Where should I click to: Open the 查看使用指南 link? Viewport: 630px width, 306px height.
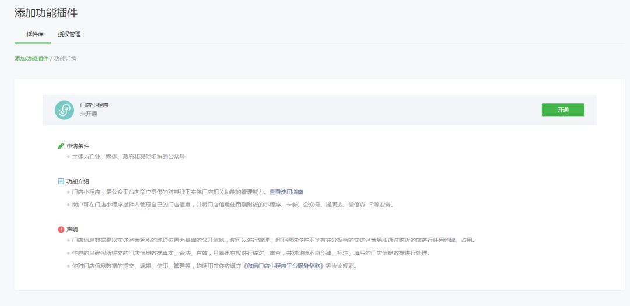[286, 192]
